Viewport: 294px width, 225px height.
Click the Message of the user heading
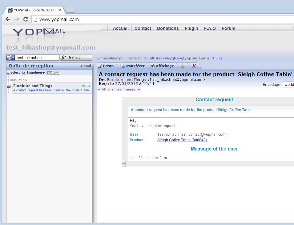(214, 149)
